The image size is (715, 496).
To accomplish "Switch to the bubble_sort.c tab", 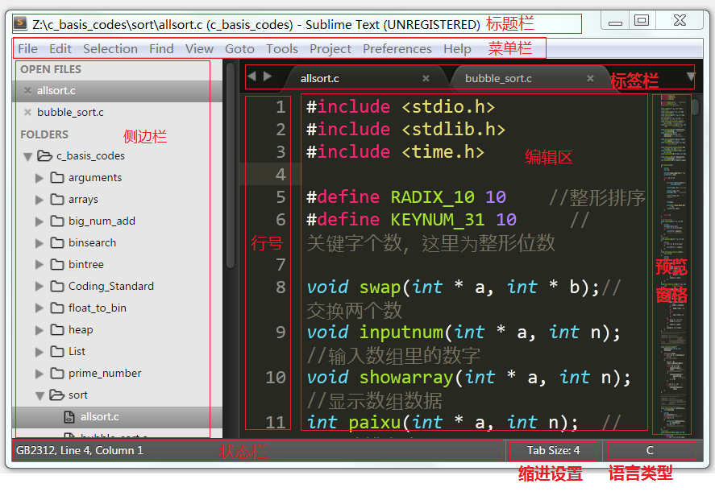I will pos(498,79).
